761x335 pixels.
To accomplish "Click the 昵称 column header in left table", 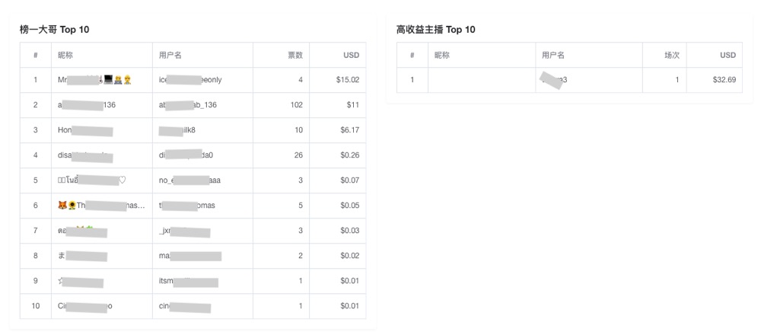I will coord(65,55).
